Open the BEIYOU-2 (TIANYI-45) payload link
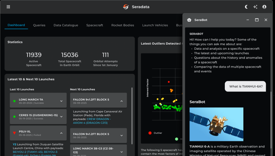 click(x=28, y=152)
